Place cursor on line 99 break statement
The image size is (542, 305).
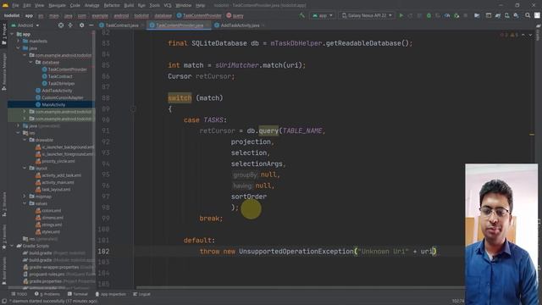pos(211,219)
